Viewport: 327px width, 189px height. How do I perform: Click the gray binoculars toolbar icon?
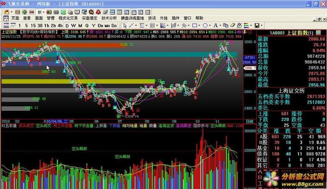tap(56, 12)
